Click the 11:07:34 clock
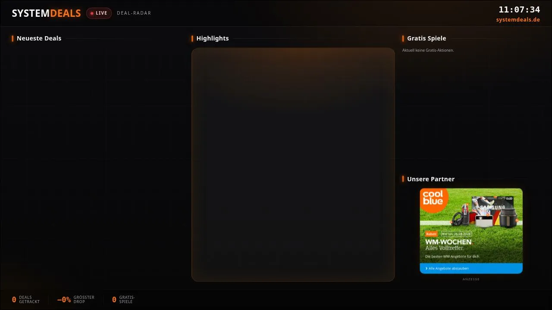552x310 pixels. point(519,9)
